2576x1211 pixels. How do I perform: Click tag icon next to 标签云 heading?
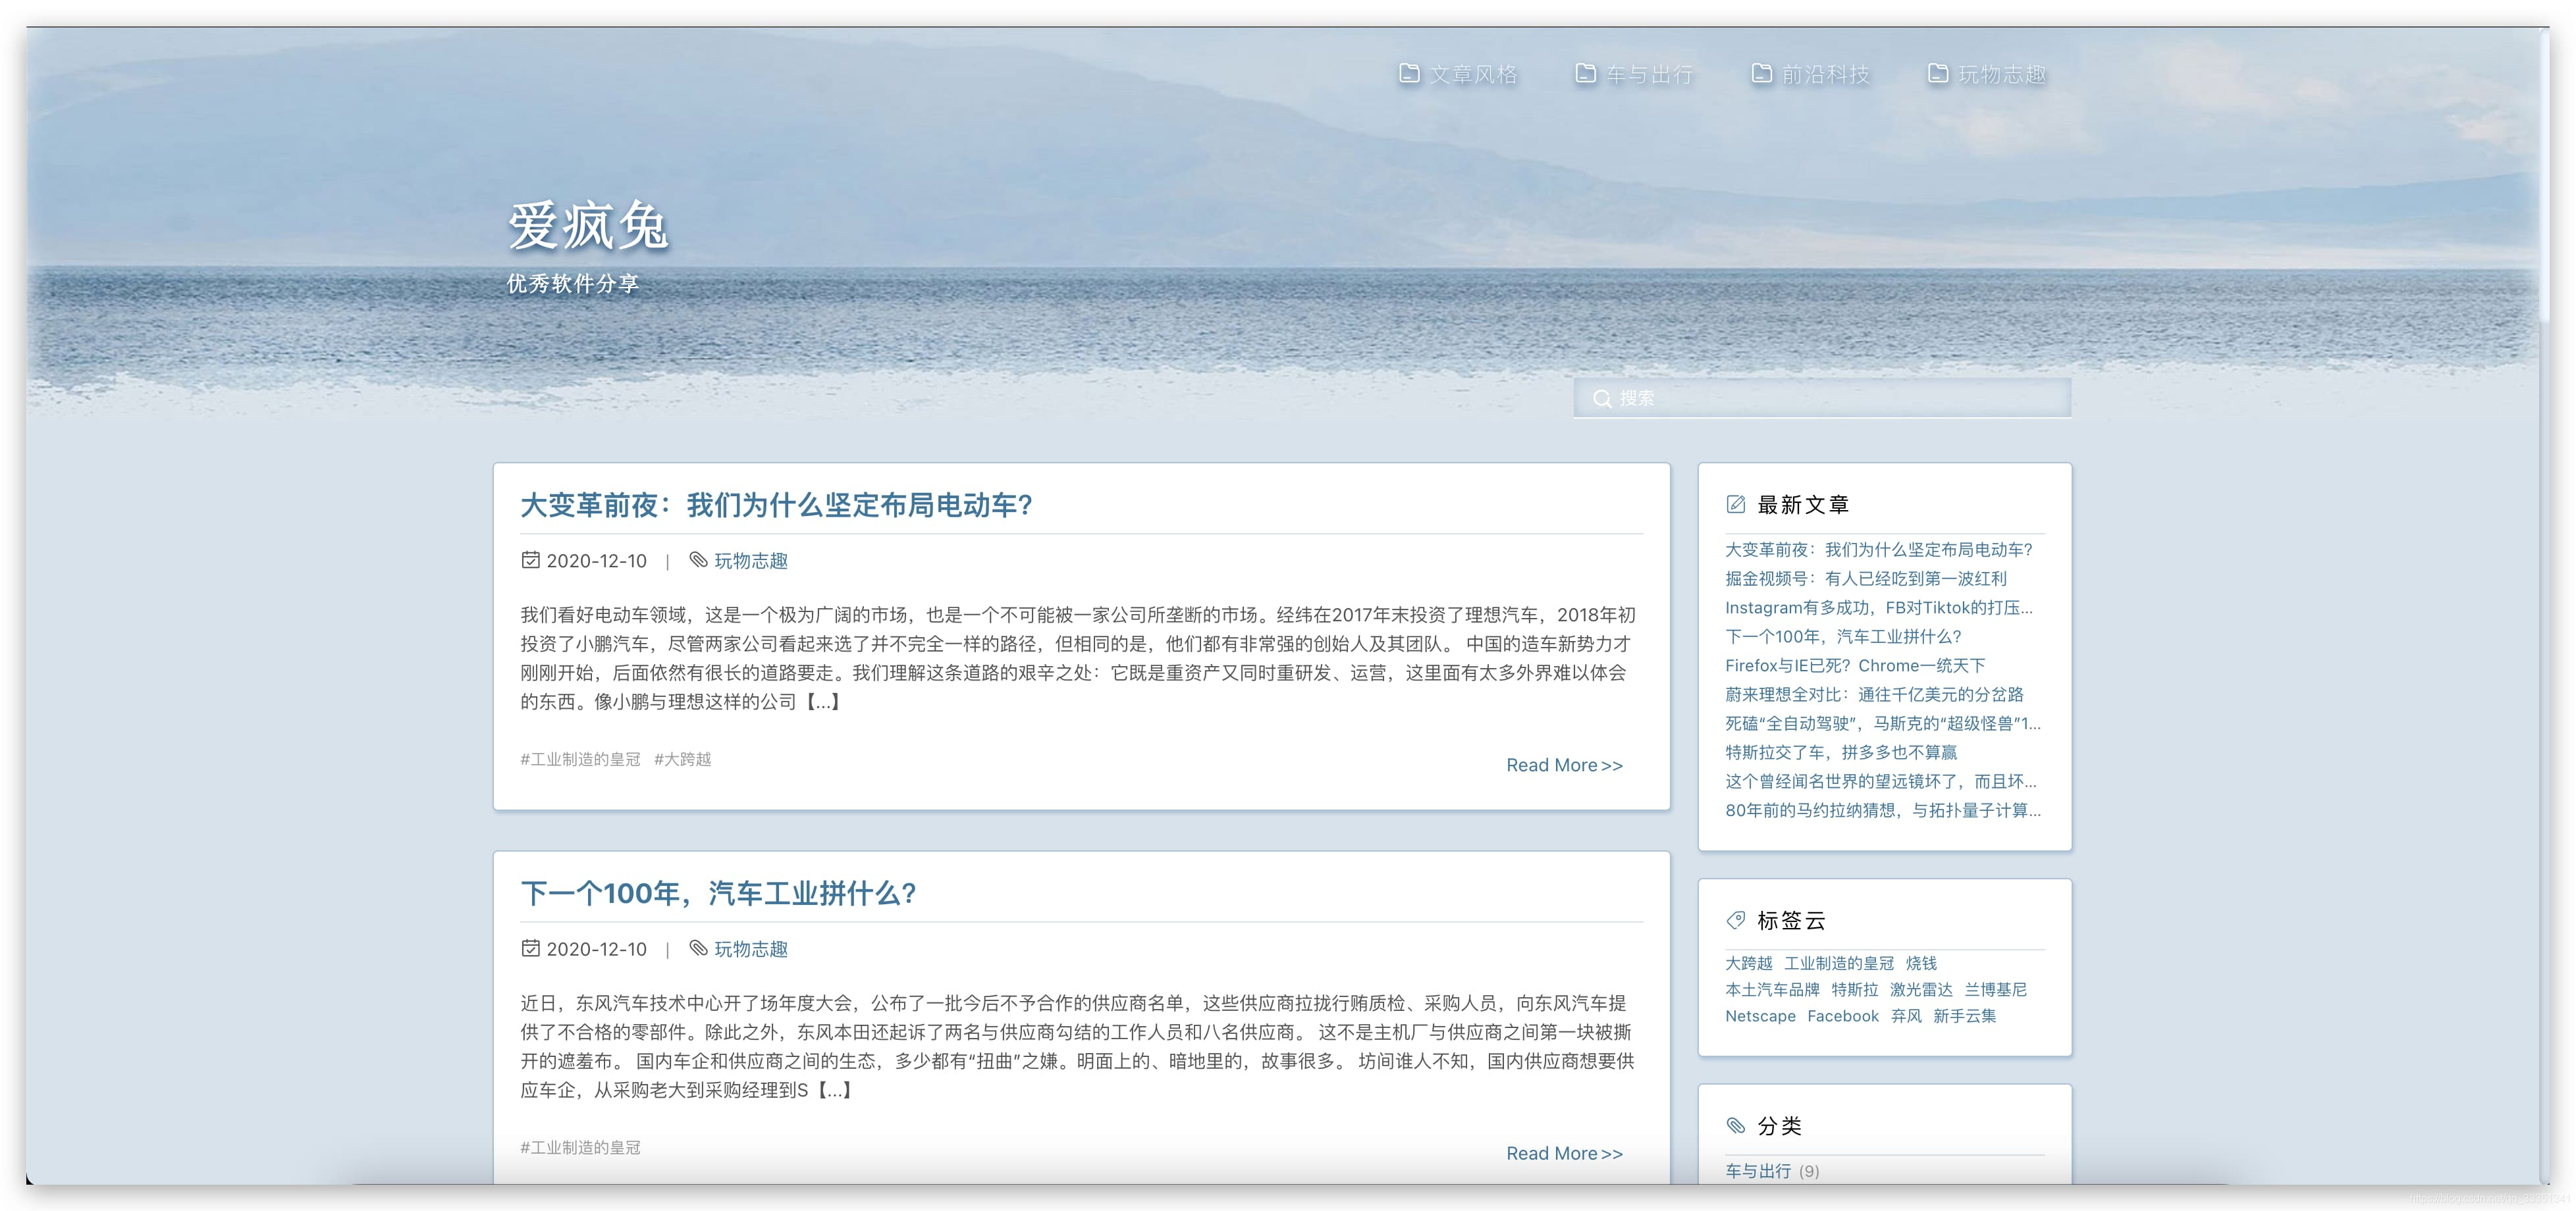coord(1736,920)
